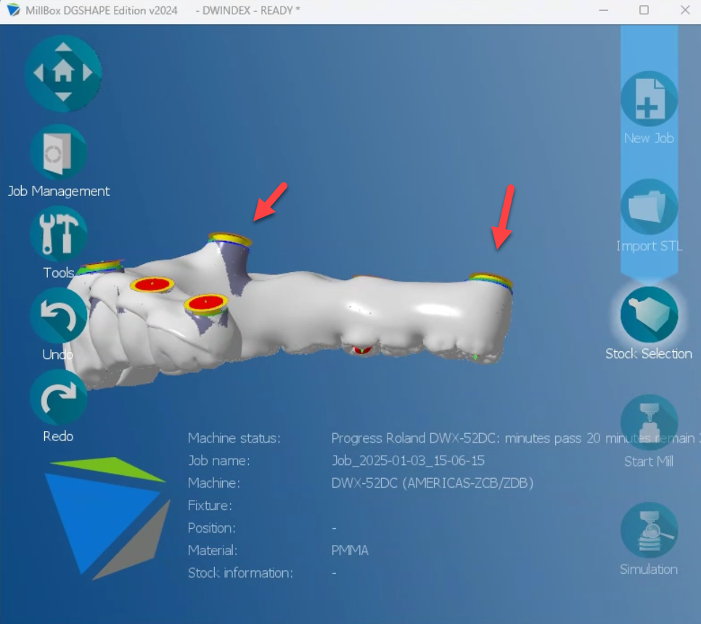Close the MillBox window

point(685,10)
